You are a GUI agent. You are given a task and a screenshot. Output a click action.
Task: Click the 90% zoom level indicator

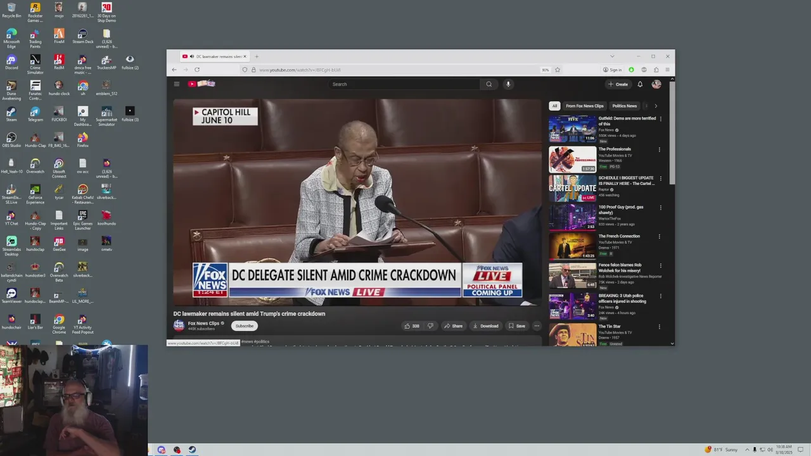545,70
